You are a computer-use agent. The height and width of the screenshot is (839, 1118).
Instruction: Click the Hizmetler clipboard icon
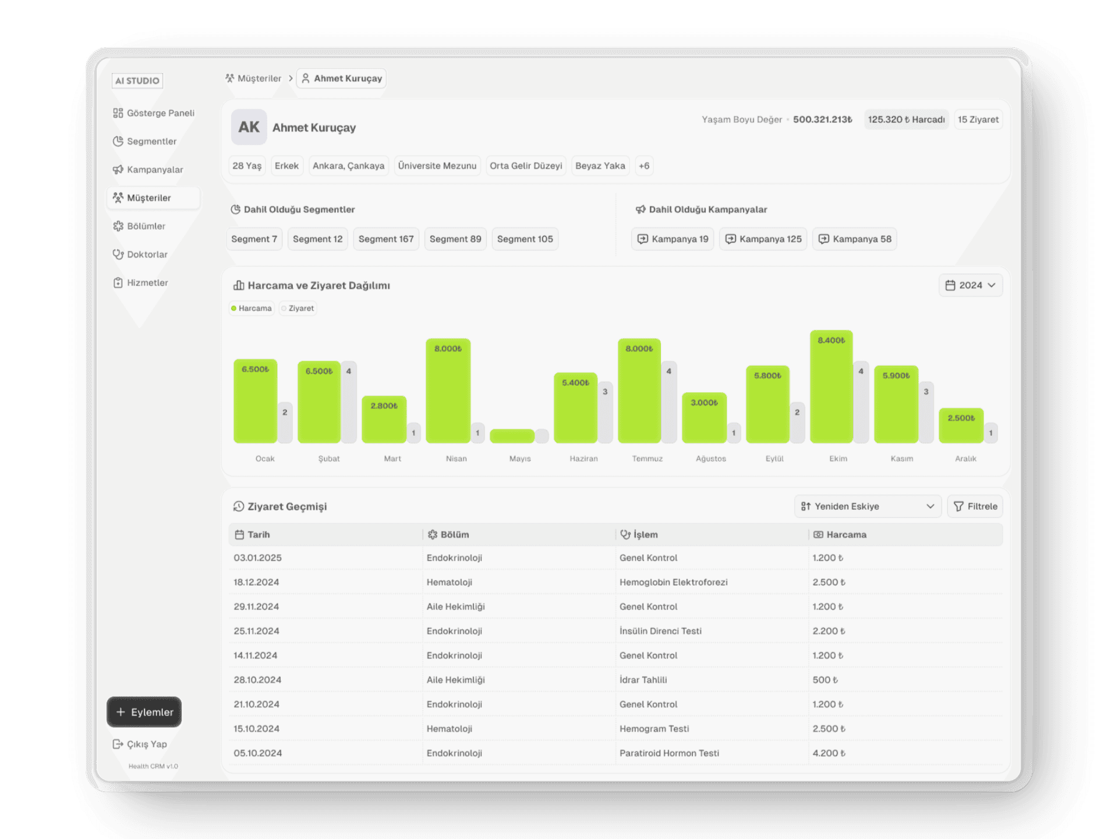pos(118,283)
